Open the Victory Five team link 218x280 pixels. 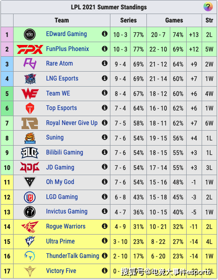(61, 271)
